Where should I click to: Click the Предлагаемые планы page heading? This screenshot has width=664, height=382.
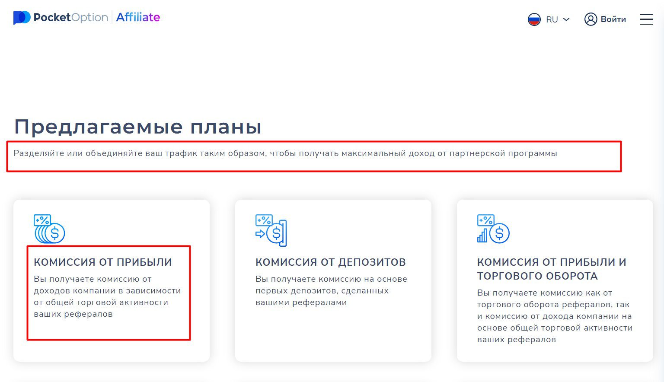pyautogui.click(x=138, y=127)
